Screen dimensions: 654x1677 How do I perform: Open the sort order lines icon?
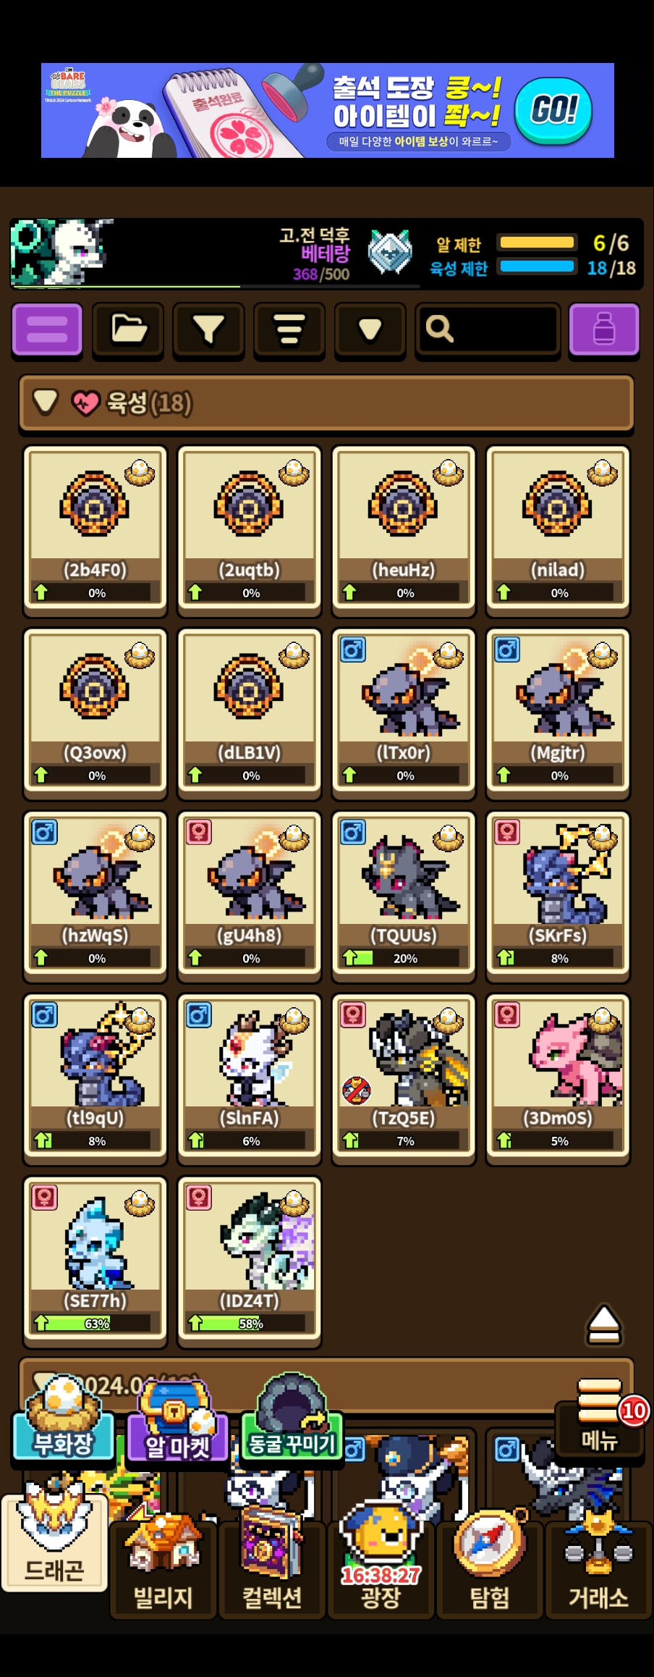click(x=289, y=329)
